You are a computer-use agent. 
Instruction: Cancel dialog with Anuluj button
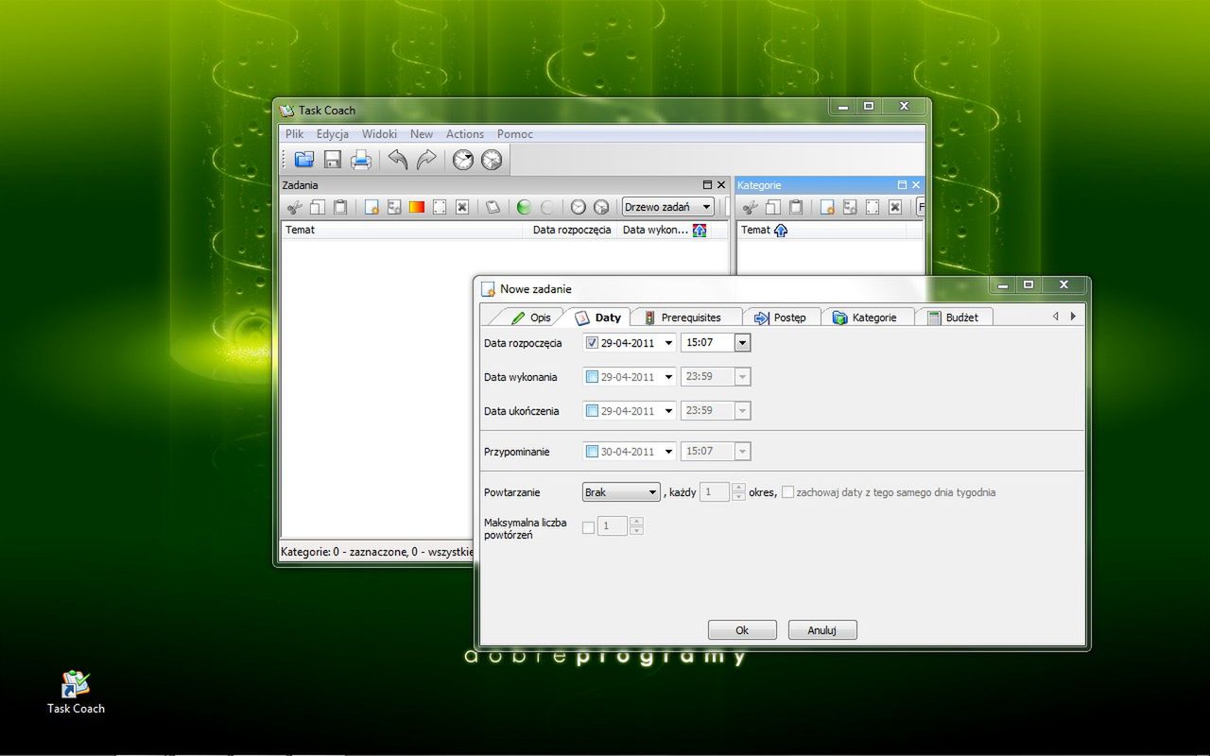822,630
